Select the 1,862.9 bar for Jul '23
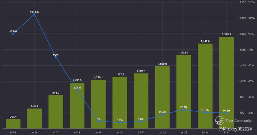 point(184,92)
